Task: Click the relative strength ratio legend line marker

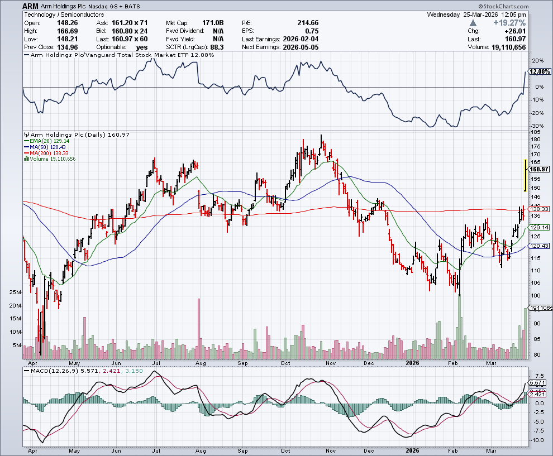Action: tap(25, 55)
